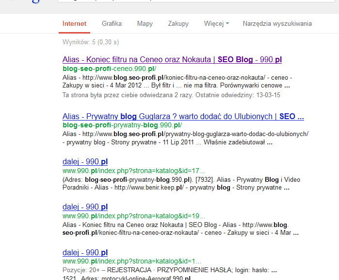
Task: Click 'Ta strona była przez ciebie odwiedzana' note
Action: pyautogui.click(x=171, y=95)
